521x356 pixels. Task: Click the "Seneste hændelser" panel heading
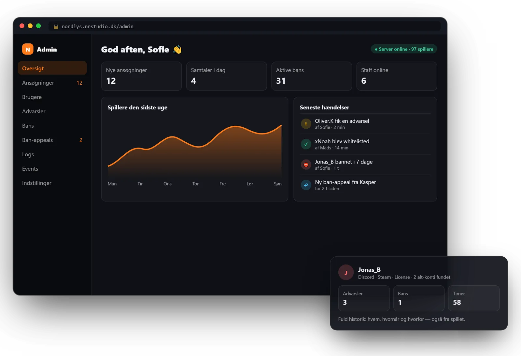324,107
